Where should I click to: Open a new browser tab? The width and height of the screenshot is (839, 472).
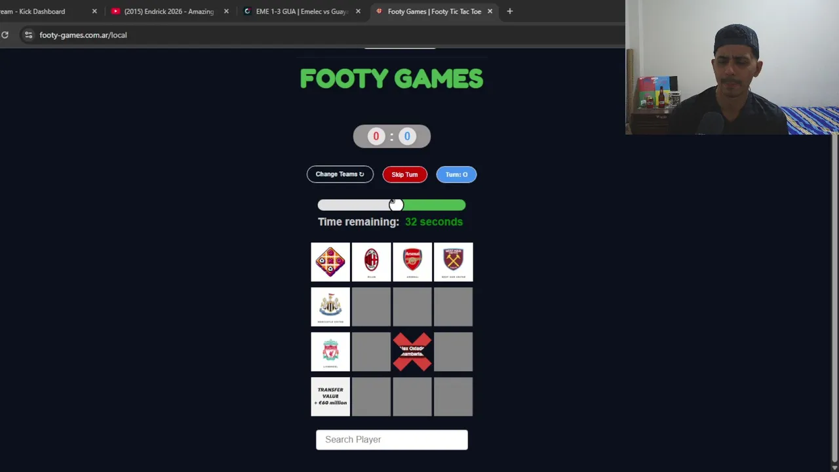tap(509, 11)
